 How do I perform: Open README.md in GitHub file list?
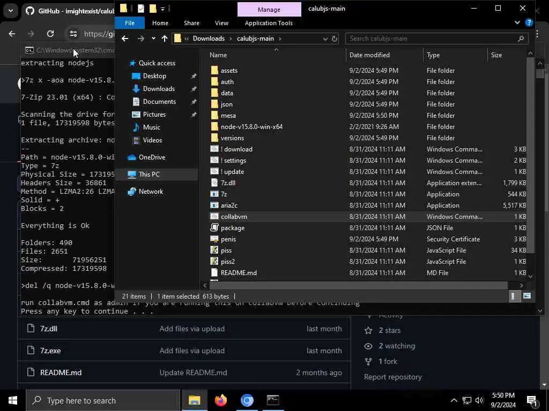(61, 372)
